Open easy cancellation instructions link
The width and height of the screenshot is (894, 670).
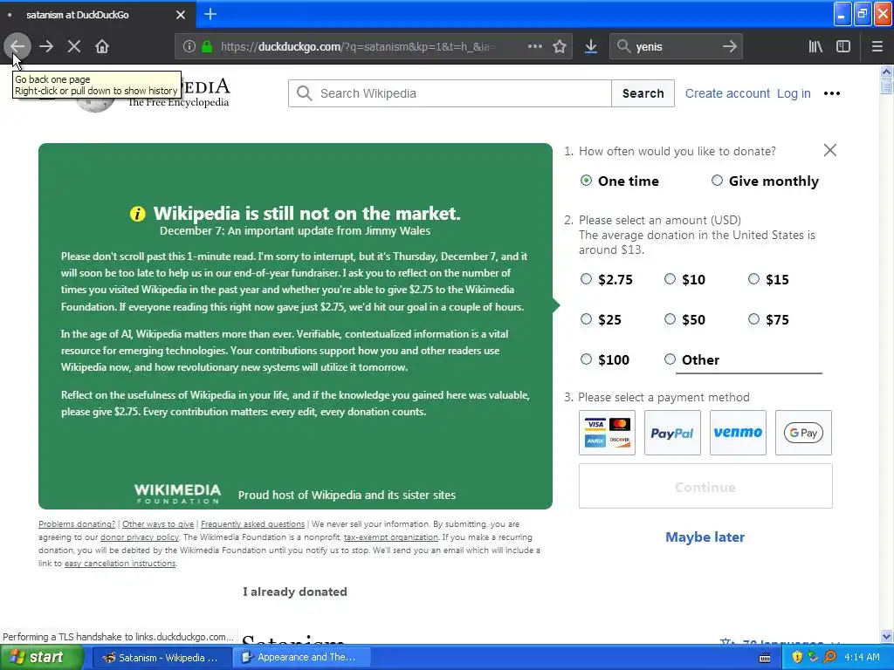(120, 564)
